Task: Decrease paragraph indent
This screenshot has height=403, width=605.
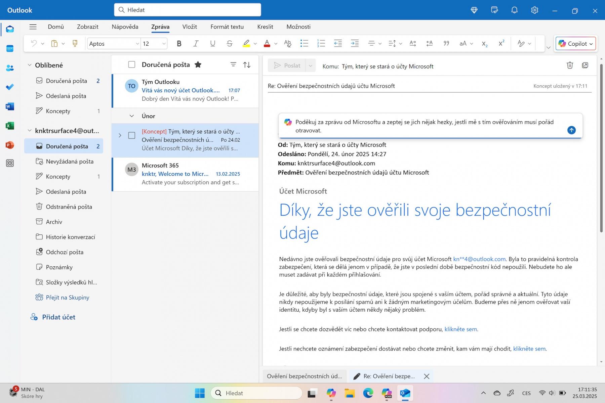Action: point(338,44)
